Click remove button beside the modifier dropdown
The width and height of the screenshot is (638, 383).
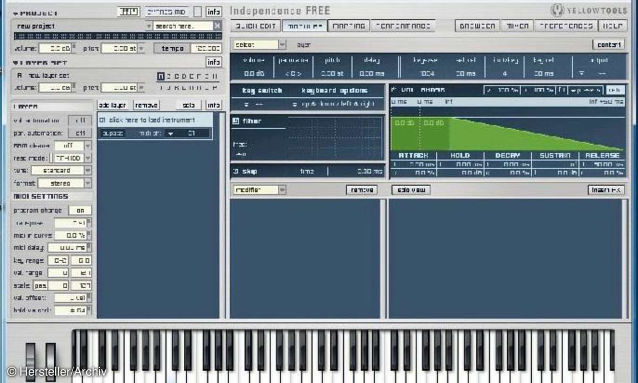click(x=362, y=190)
